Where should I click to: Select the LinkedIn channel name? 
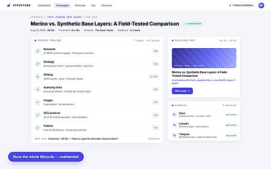tap(184, 124)
